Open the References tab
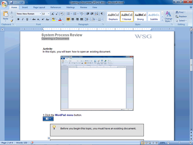Image resolution: width=193 pixels, height=145 pixels. [56, 7]
